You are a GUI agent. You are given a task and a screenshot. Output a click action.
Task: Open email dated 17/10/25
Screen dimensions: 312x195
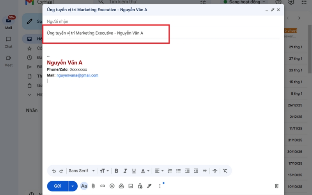click(296, 163)
